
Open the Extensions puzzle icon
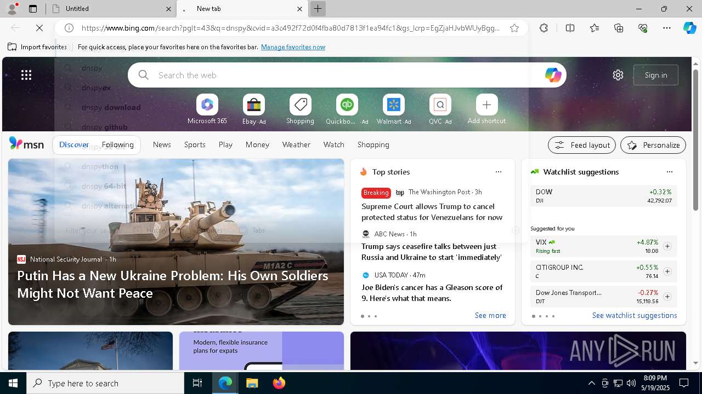(544, 28)
